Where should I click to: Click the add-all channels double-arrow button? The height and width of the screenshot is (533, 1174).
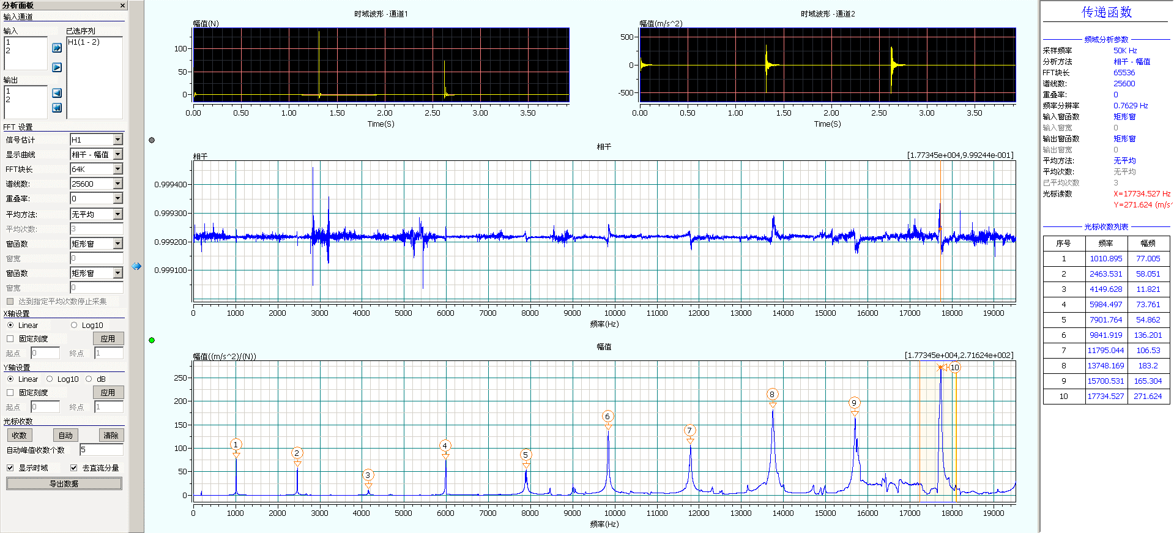point(57,48)
